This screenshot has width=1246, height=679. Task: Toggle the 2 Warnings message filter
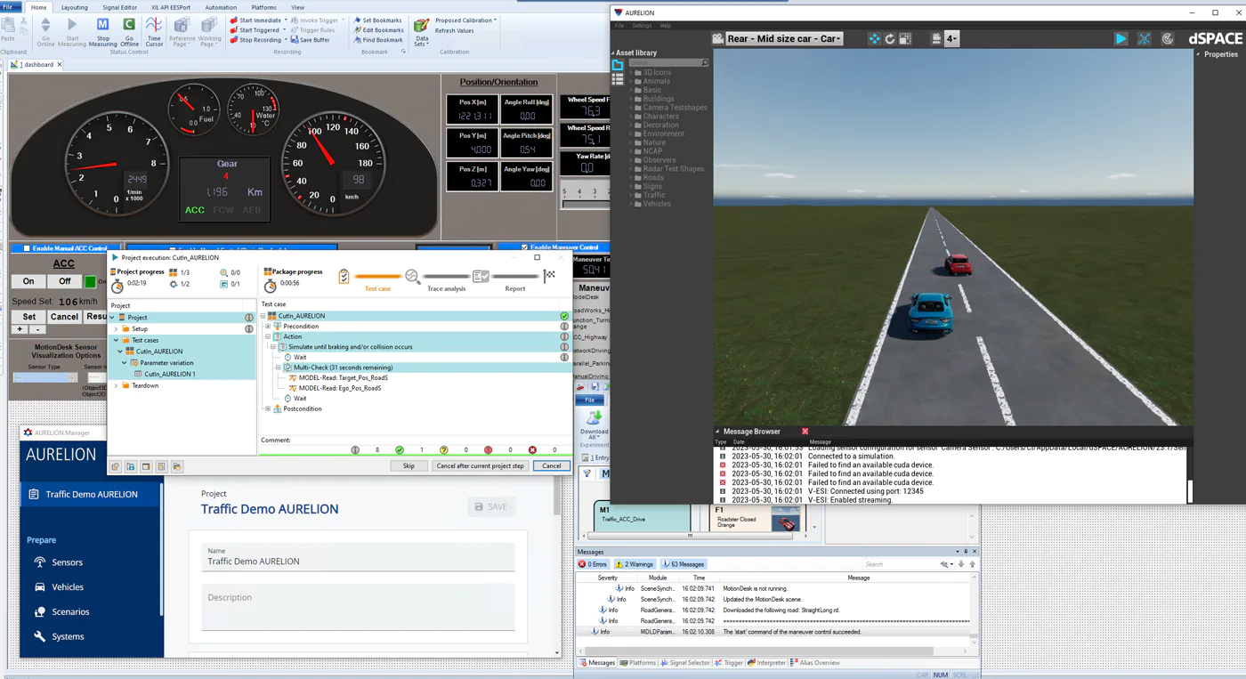[x=634, y=564]
